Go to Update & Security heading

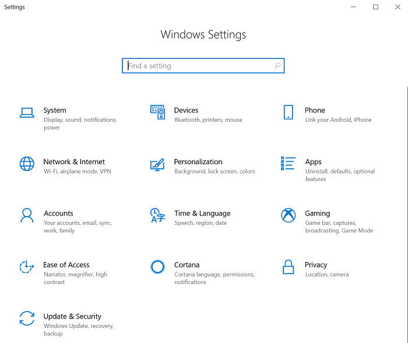tap(72, 316)
